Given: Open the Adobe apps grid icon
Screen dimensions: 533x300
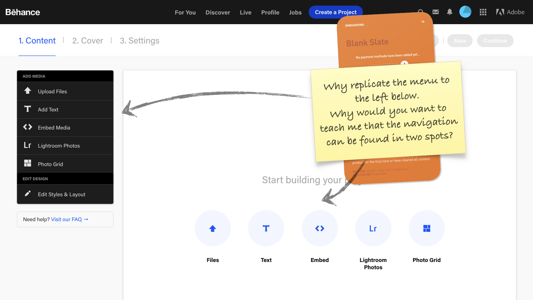Looking at the screenshot, I should coord(483,12).
